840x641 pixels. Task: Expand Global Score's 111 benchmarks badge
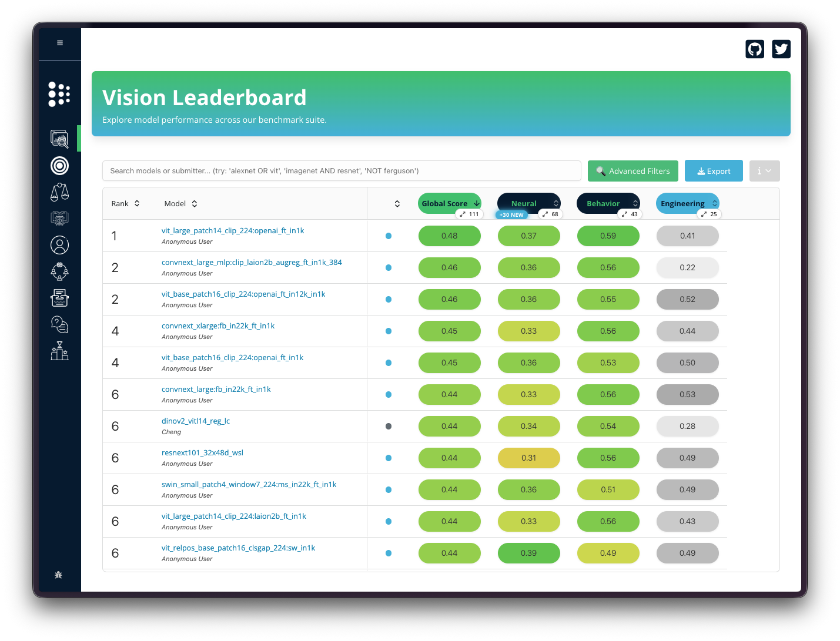pos(469,214)
